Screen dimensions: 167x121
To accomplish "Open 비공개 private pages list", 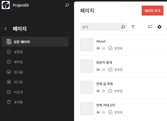I will 18,92.
